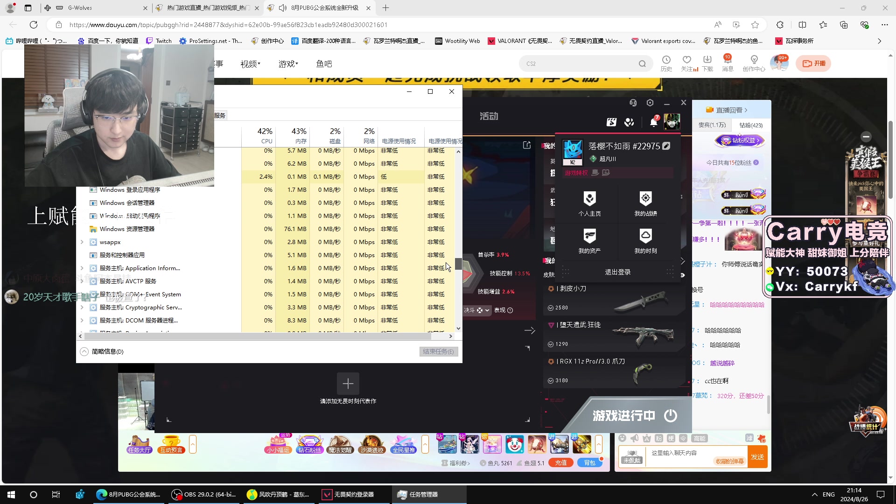This screenshot has height=504, width=896.
Task: Open the emoji picker in chat toolbar
Action: pos(622,438)
